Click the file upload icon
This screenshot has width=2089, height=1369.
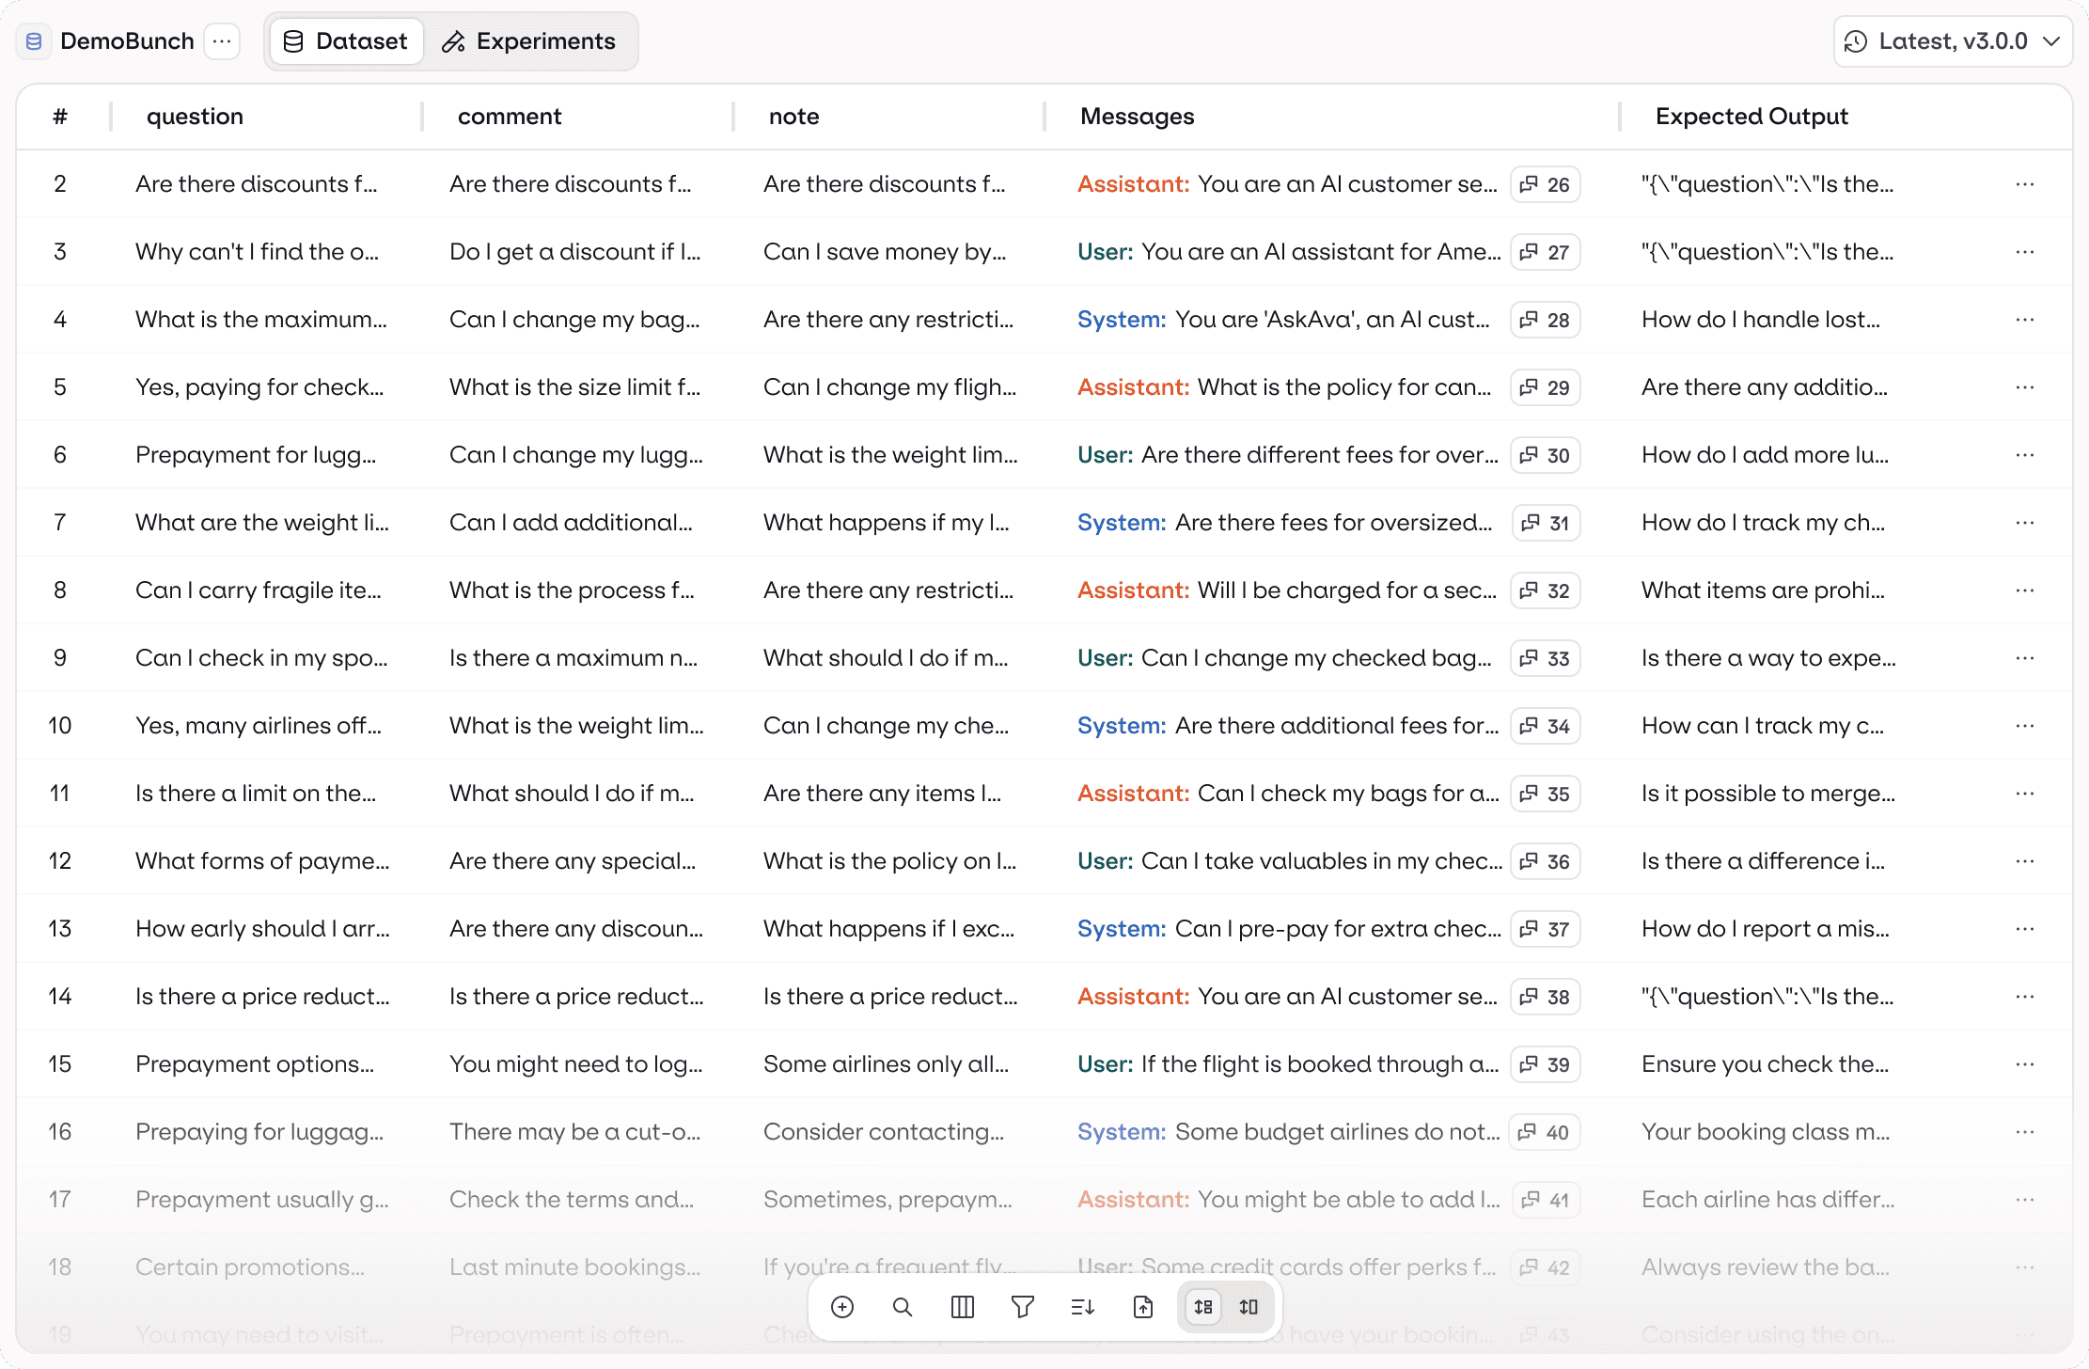(1143, 1307)
